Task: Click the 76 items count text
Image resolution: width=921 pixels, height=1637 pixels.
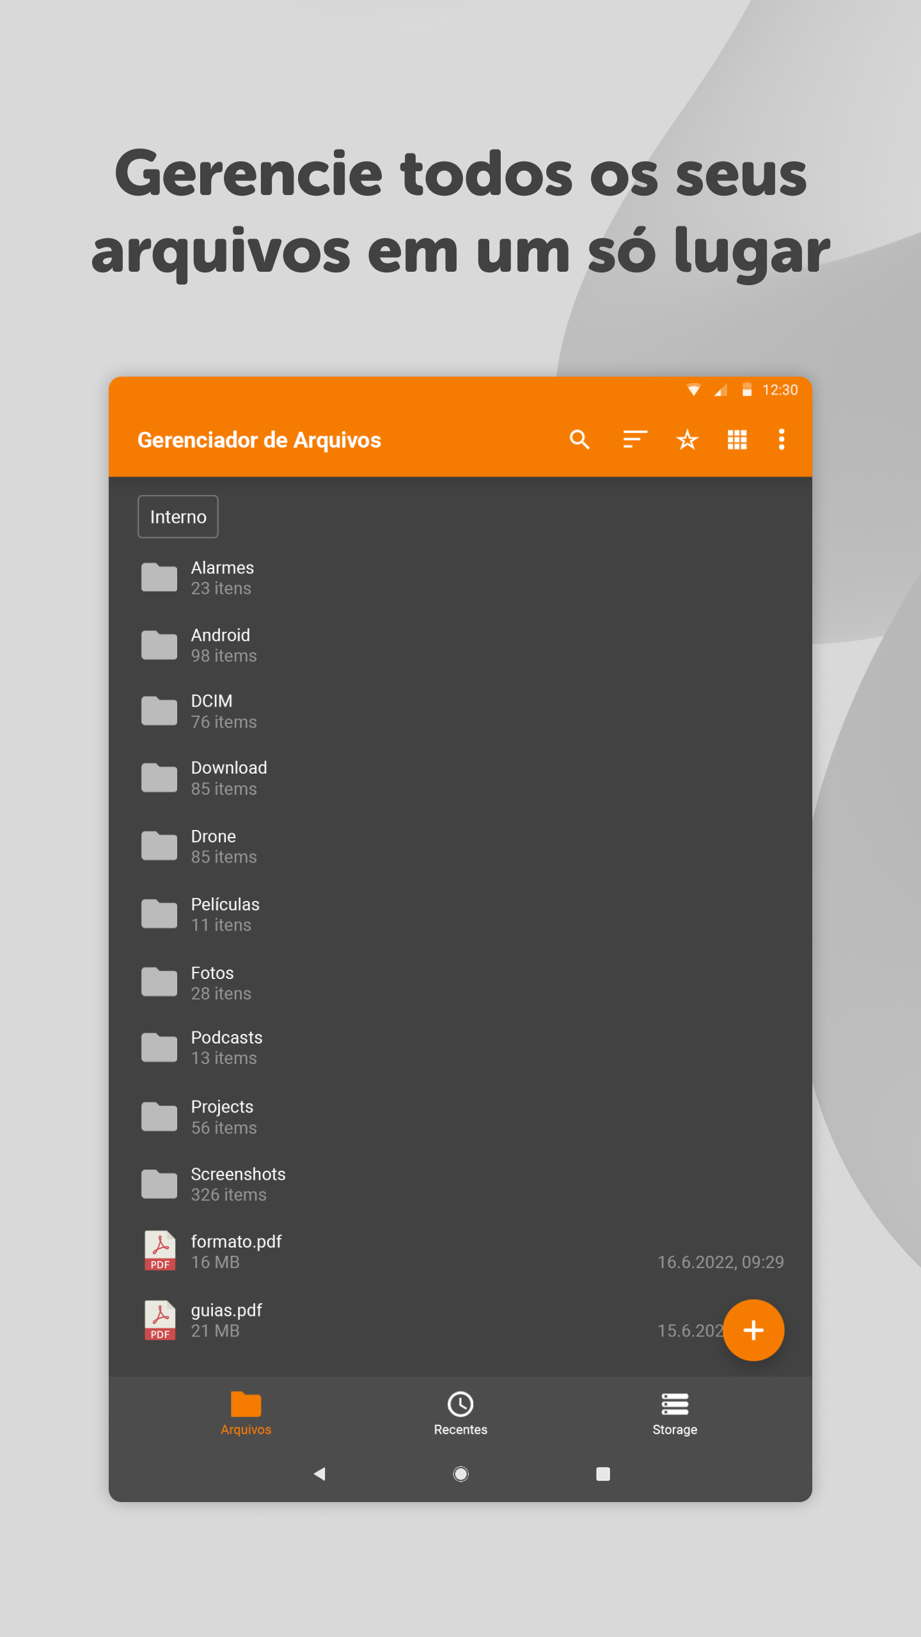Action: 224,723
